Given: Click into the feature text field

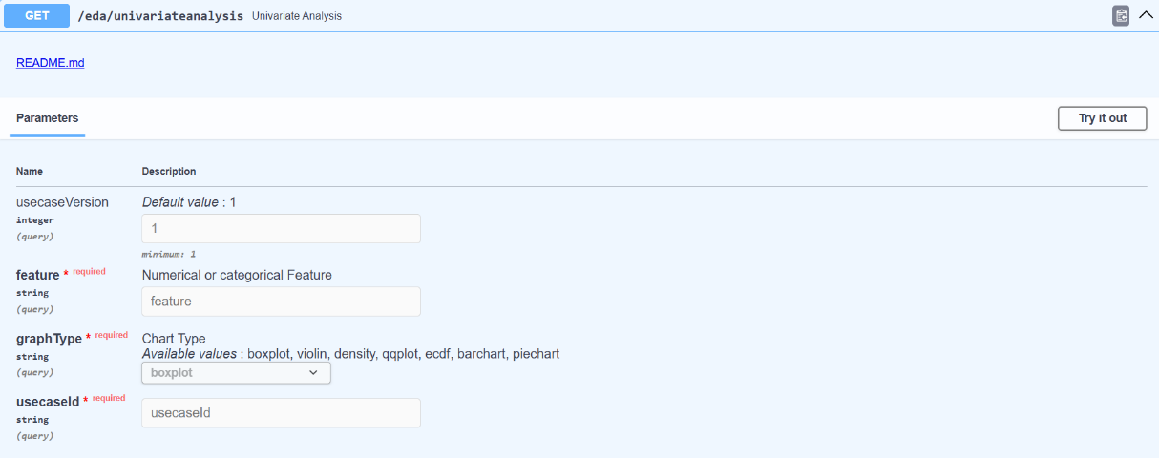Looking at the screenshot, I should 281,302.
